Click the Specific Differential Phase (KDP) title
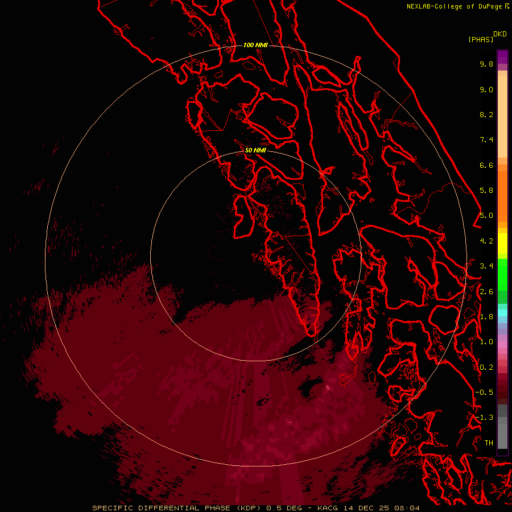Viewport: 512px width, 512px height. [x=177, y=508]
